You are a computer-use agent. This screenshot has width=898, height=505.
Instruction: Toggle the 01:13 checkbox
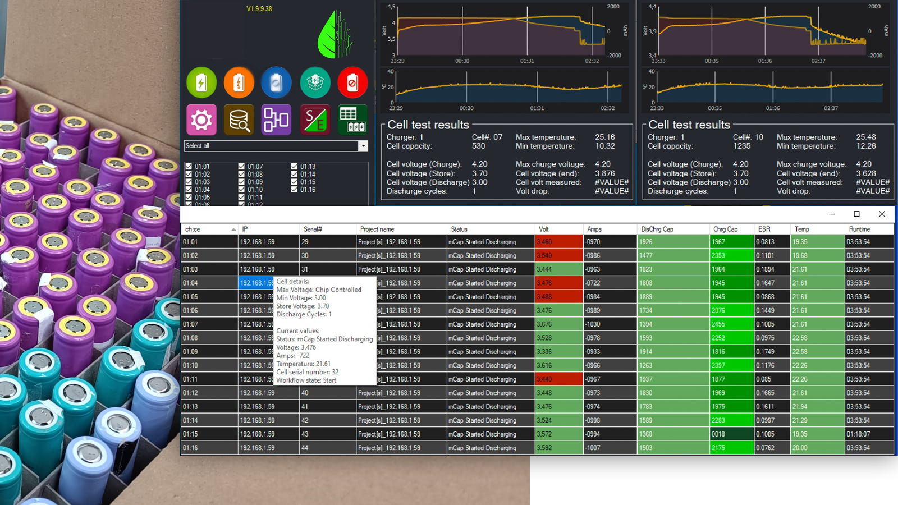pos(294,167)
